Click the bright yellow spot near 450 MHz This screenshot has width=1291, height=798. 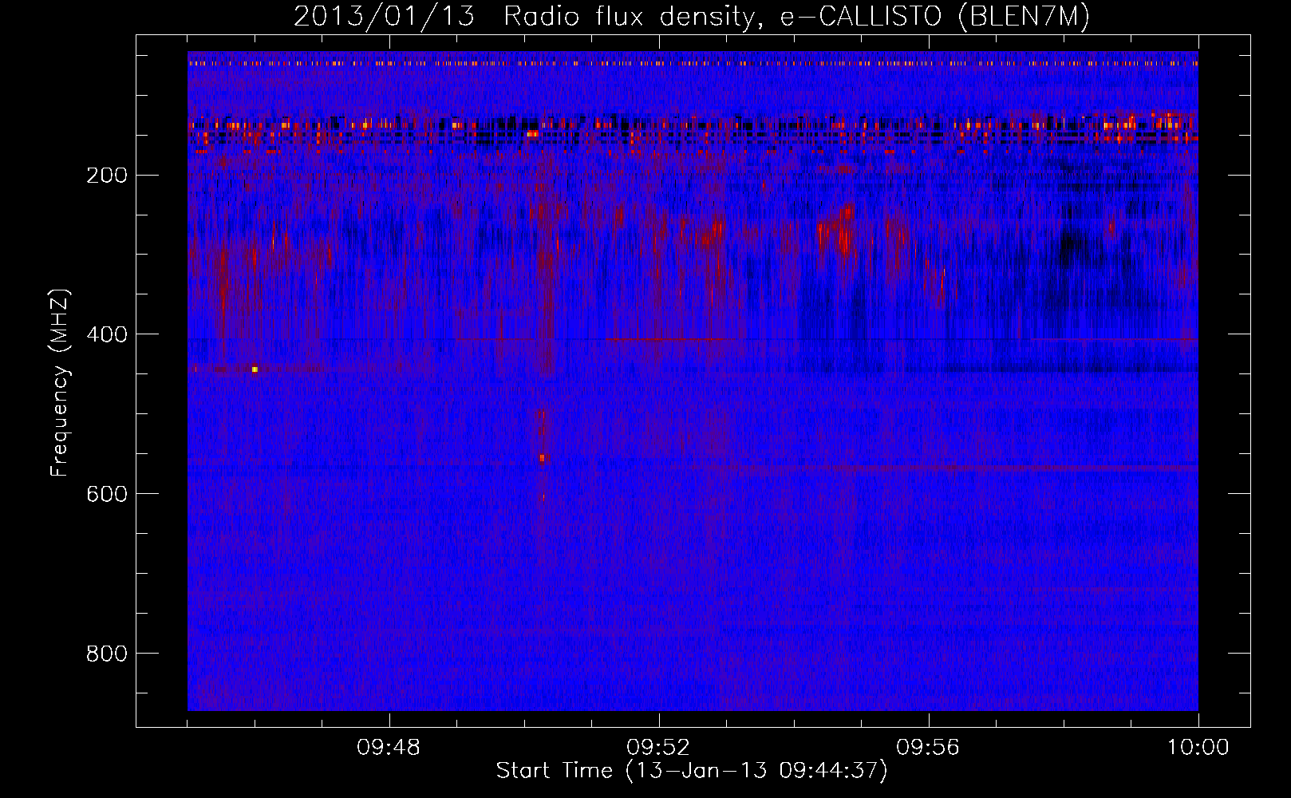[x=255, y=369]
